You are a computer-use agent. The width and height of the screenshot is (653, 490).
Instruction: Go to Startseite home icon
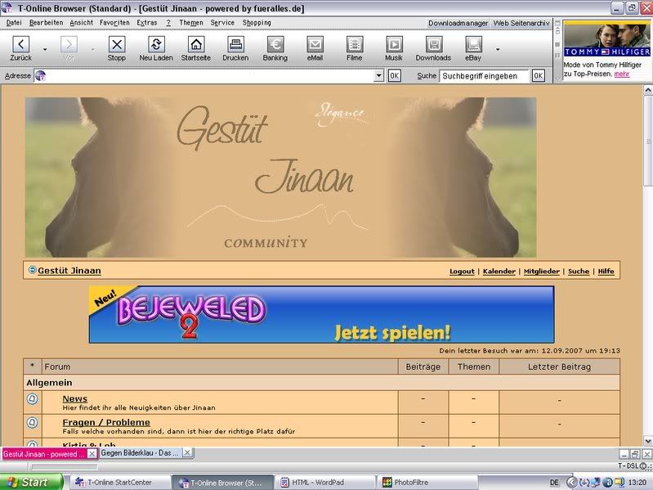[195, 44]
